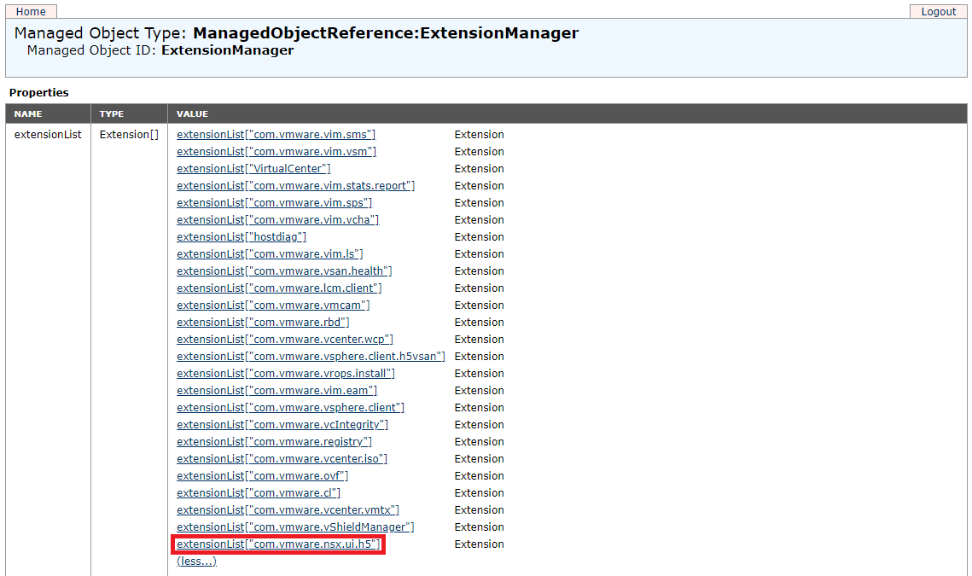
Task: Open extensionList com.vmware.vrops.install link
Action: pyautogui.click(x=286, y=373)
